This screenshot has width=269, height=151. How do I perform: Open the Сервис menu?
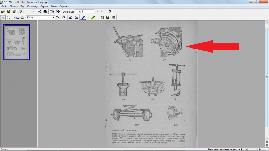(44, 6)
